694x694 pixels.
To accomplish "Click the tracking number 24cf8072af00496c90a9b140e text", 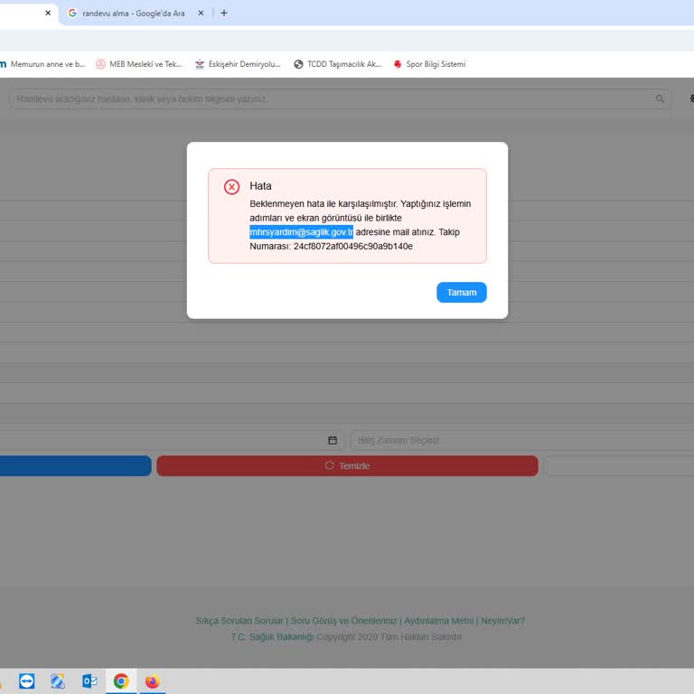I will pos(352,246).
